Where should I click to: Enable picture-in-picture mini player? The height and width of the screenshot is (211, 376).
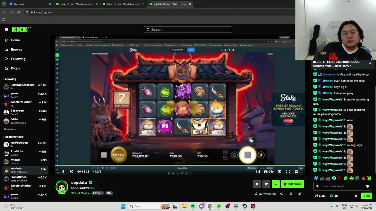tap(258, 171)
